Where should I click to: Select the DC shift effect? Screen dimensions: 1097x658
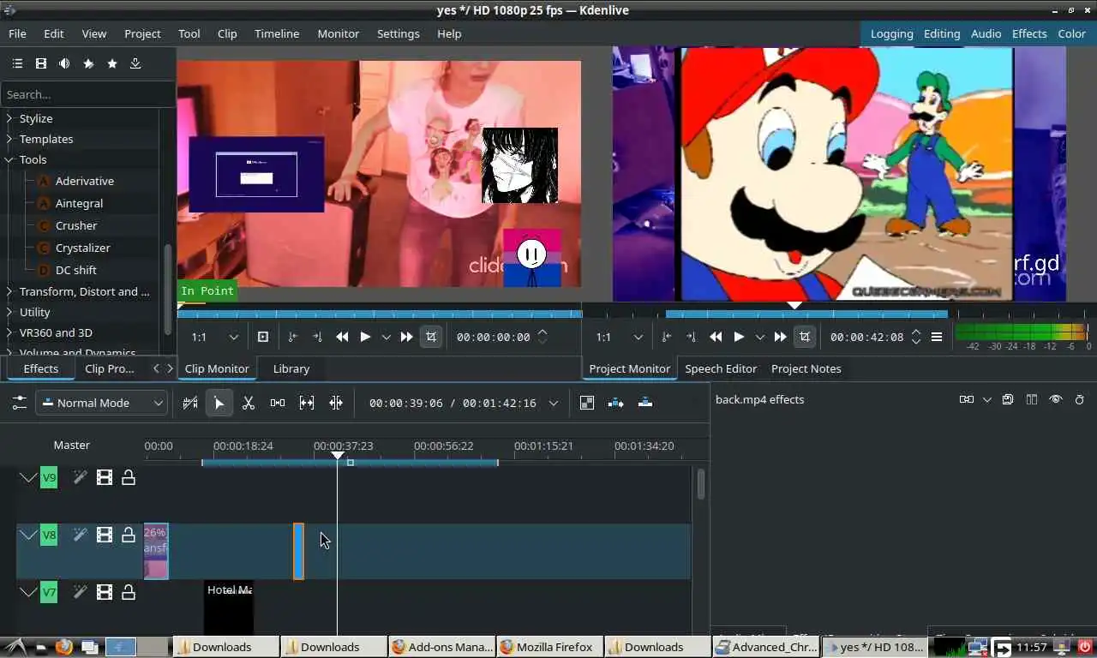point(76,270)
